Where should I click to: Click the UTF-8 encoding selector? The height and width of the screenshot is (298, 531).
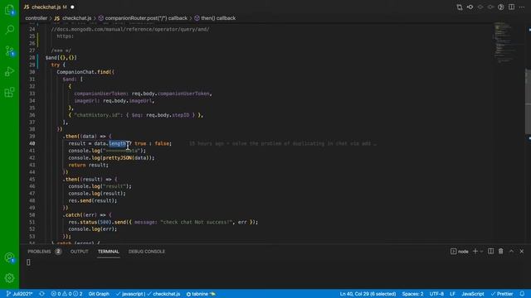(x=436, y=294)
